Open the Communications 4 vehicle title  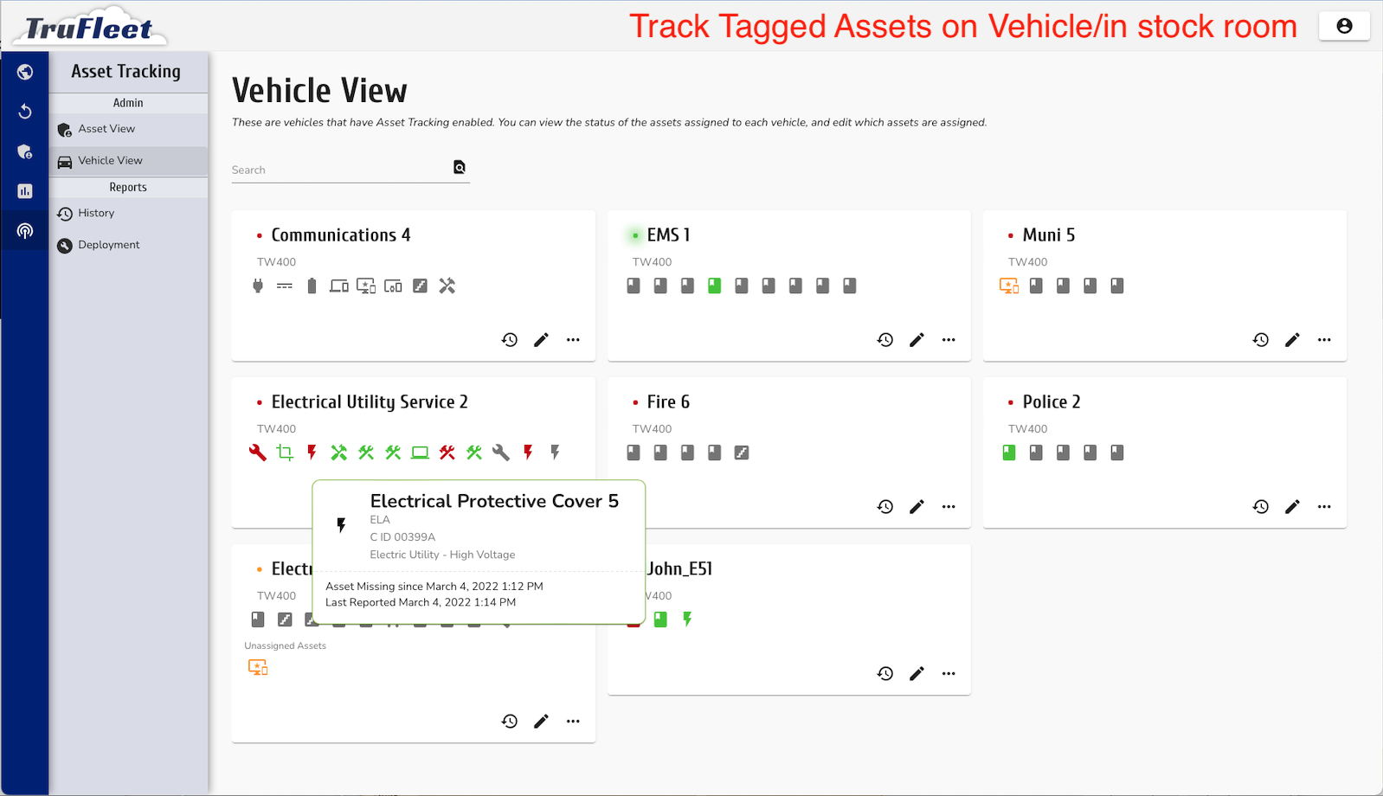[x=341, y=235]
